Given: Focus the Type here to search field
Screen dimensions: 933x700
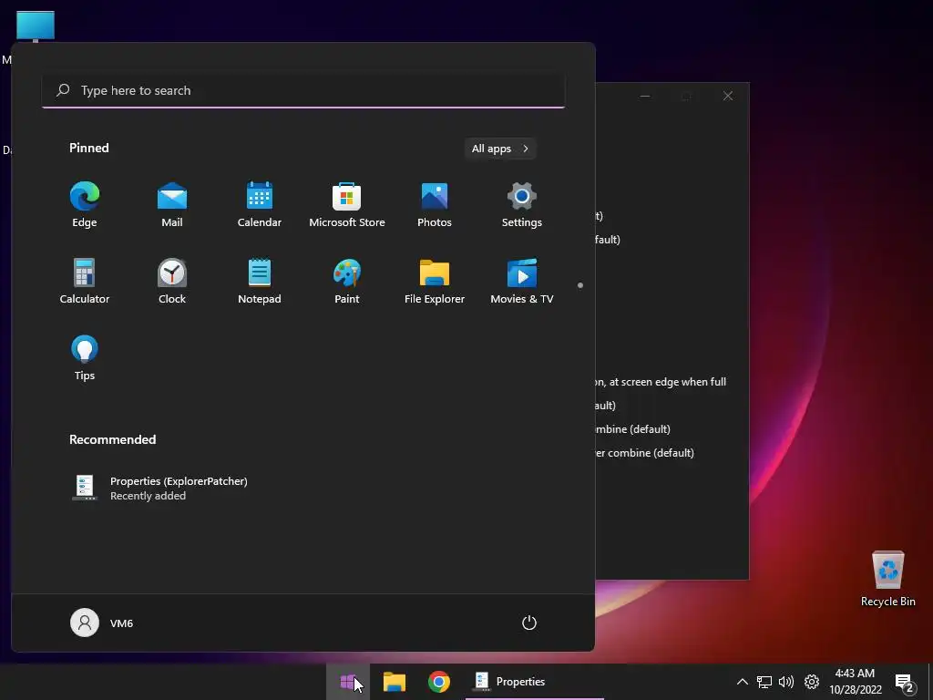Looking at the screenshot, I should coord(303,90).
